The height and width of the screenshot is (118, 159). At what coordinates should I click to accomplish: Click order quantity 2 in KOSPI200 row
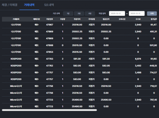pos(63,59)
